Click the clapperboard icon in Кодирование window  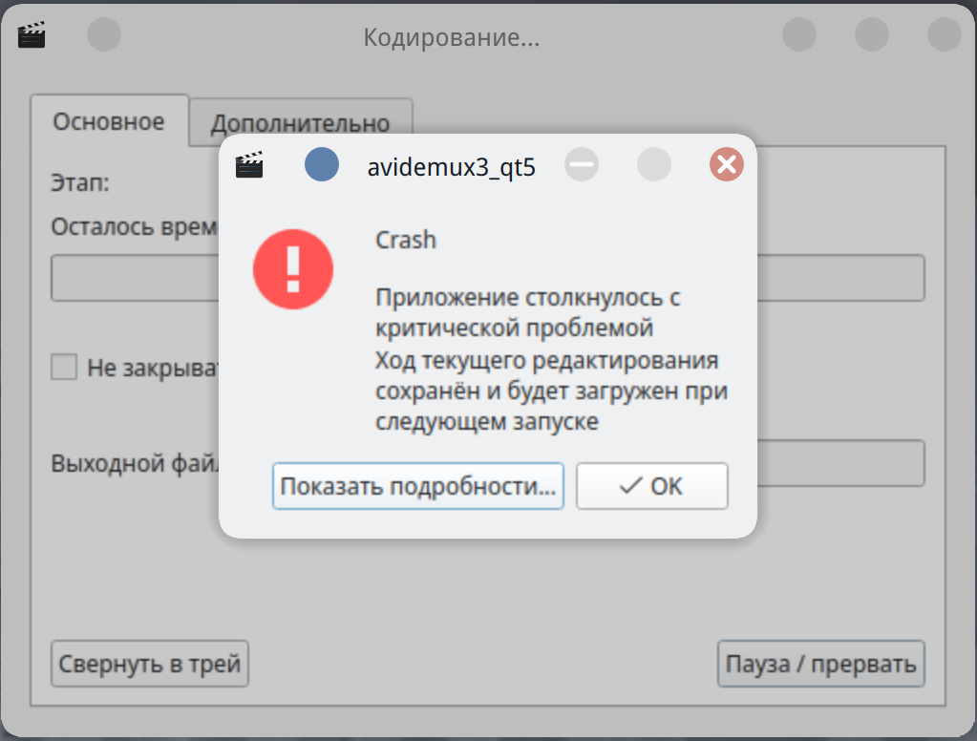[32, 35]
